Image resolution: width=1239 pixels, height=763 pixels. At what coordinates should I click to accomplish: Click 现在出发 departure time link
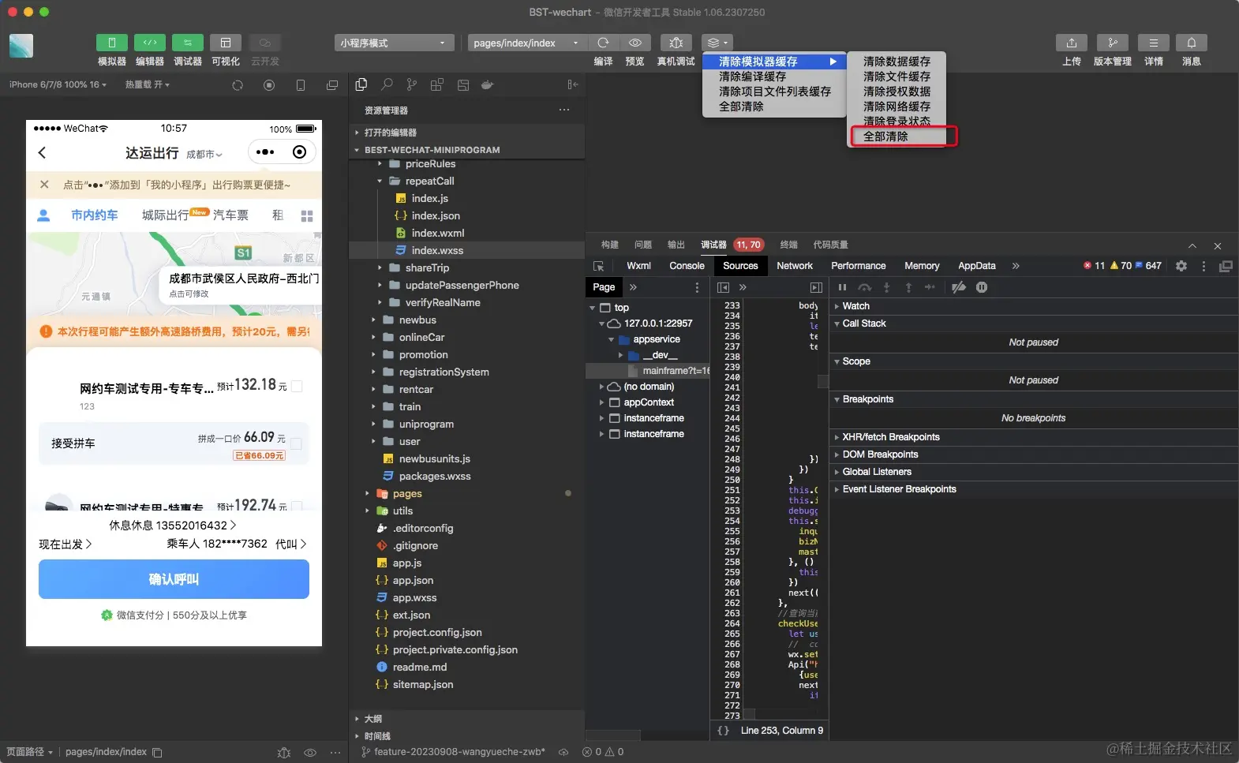[x=66, y=544]
